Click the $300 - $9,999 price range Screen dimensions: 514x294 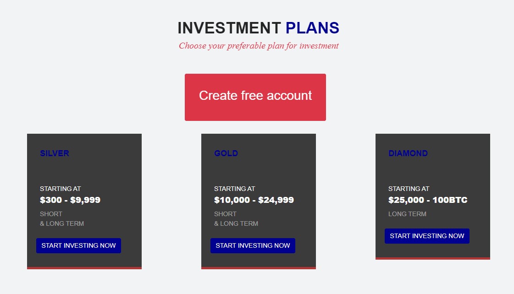[x=70, y=200]
